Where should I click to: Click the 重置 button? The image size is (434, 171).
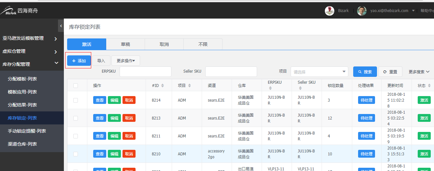(390, 72)
